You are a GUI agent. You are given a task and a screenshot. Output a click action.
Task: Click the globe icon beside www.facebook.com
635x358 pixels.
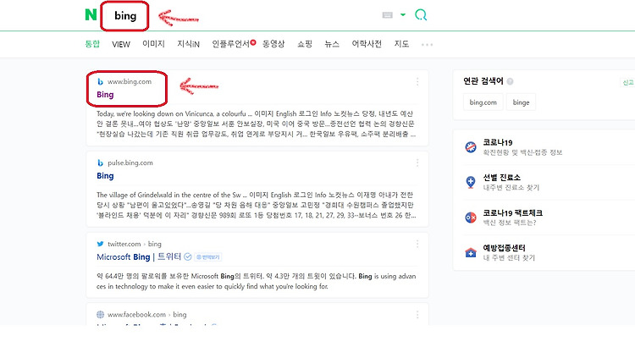(x=101, y=314)
